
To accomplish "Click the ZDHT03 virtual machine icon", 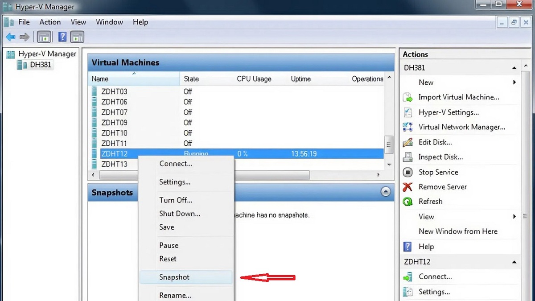I will pyautogui.click(x=94, y=91).
